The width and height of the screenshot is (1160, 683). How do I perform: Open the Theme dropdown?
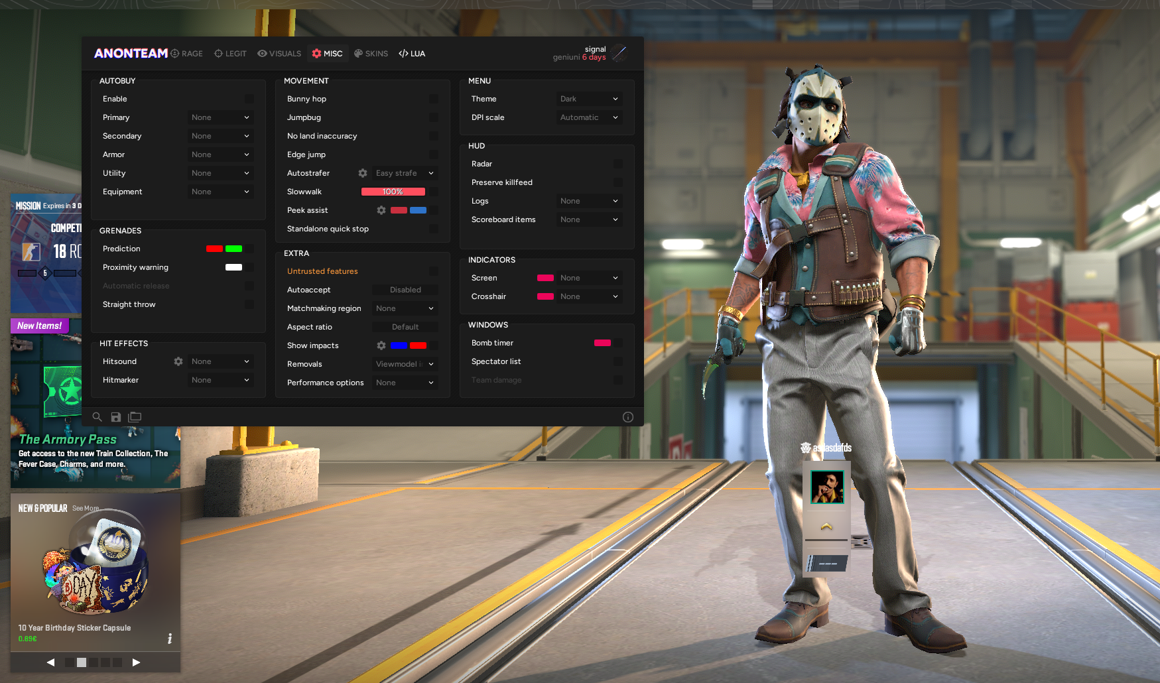590,99
